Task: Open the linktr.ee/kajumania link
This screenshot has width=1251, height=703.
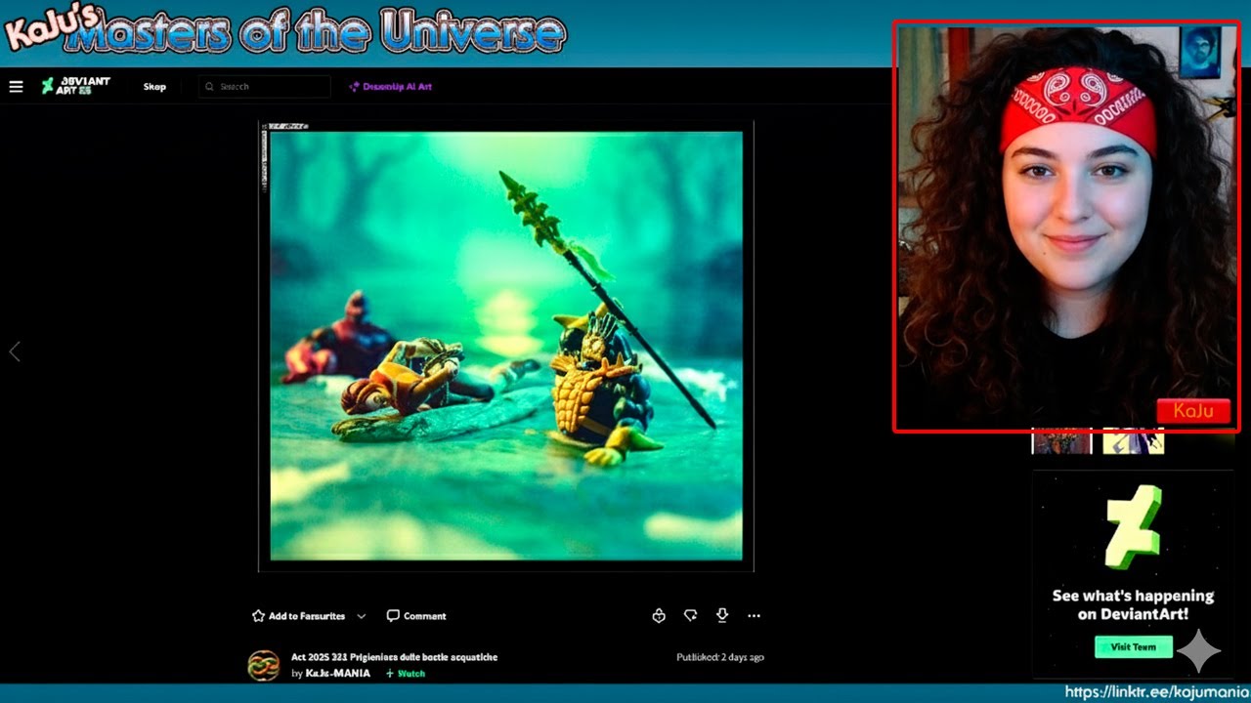Action: [x=1156, y=692]
